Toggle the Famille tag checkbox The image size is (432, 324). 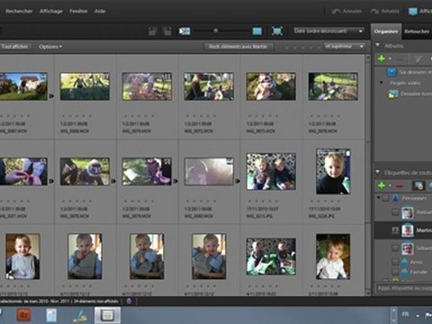pos(395,272)
